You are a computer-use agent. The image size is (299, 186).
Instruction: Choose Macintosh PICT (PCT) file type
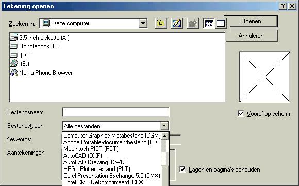coord(91,149)
